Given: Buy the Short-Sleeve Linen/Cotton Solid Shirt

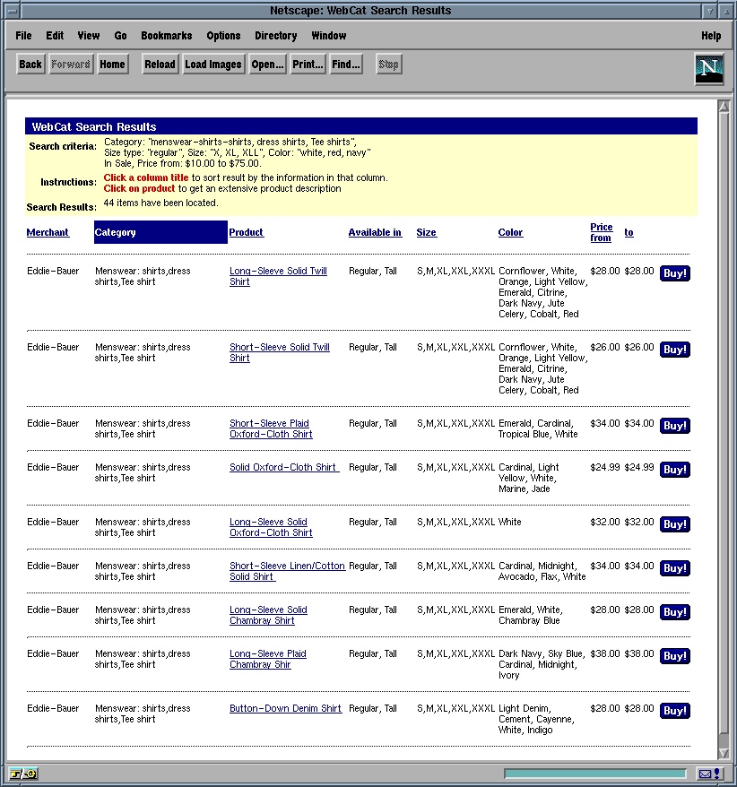Looking at the screenshot, I should 675,568.
